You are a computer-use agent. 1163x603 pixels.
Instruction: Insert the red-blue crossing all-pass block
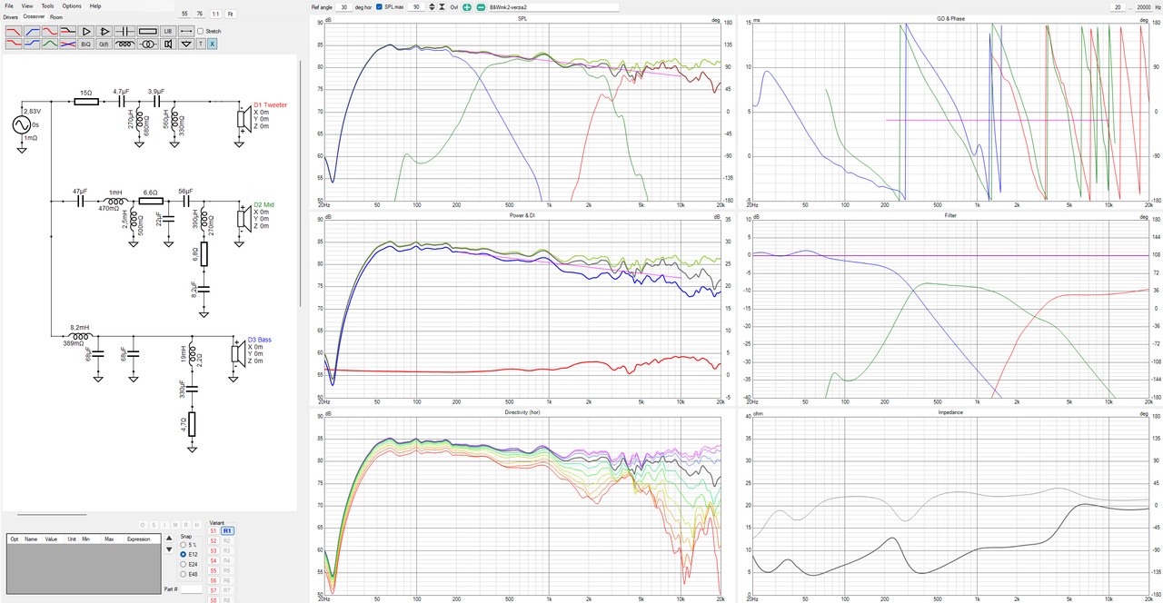tap(67, 43)
